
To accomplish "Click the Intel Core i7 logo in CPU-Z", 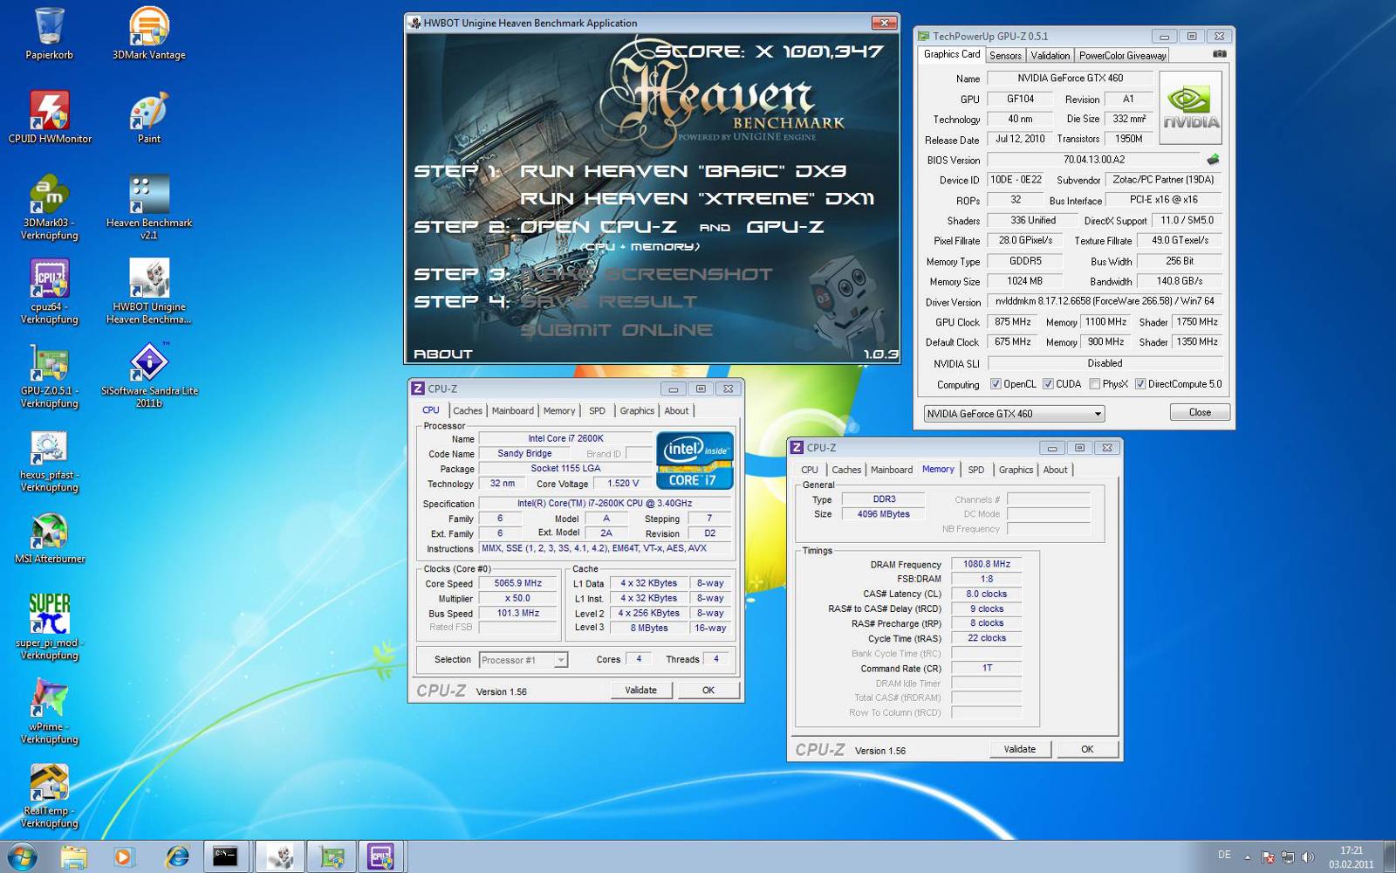I will (695, 460).
